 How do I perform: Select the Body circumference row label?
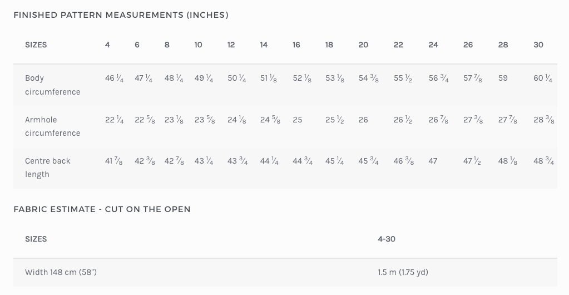pos(52,85)
